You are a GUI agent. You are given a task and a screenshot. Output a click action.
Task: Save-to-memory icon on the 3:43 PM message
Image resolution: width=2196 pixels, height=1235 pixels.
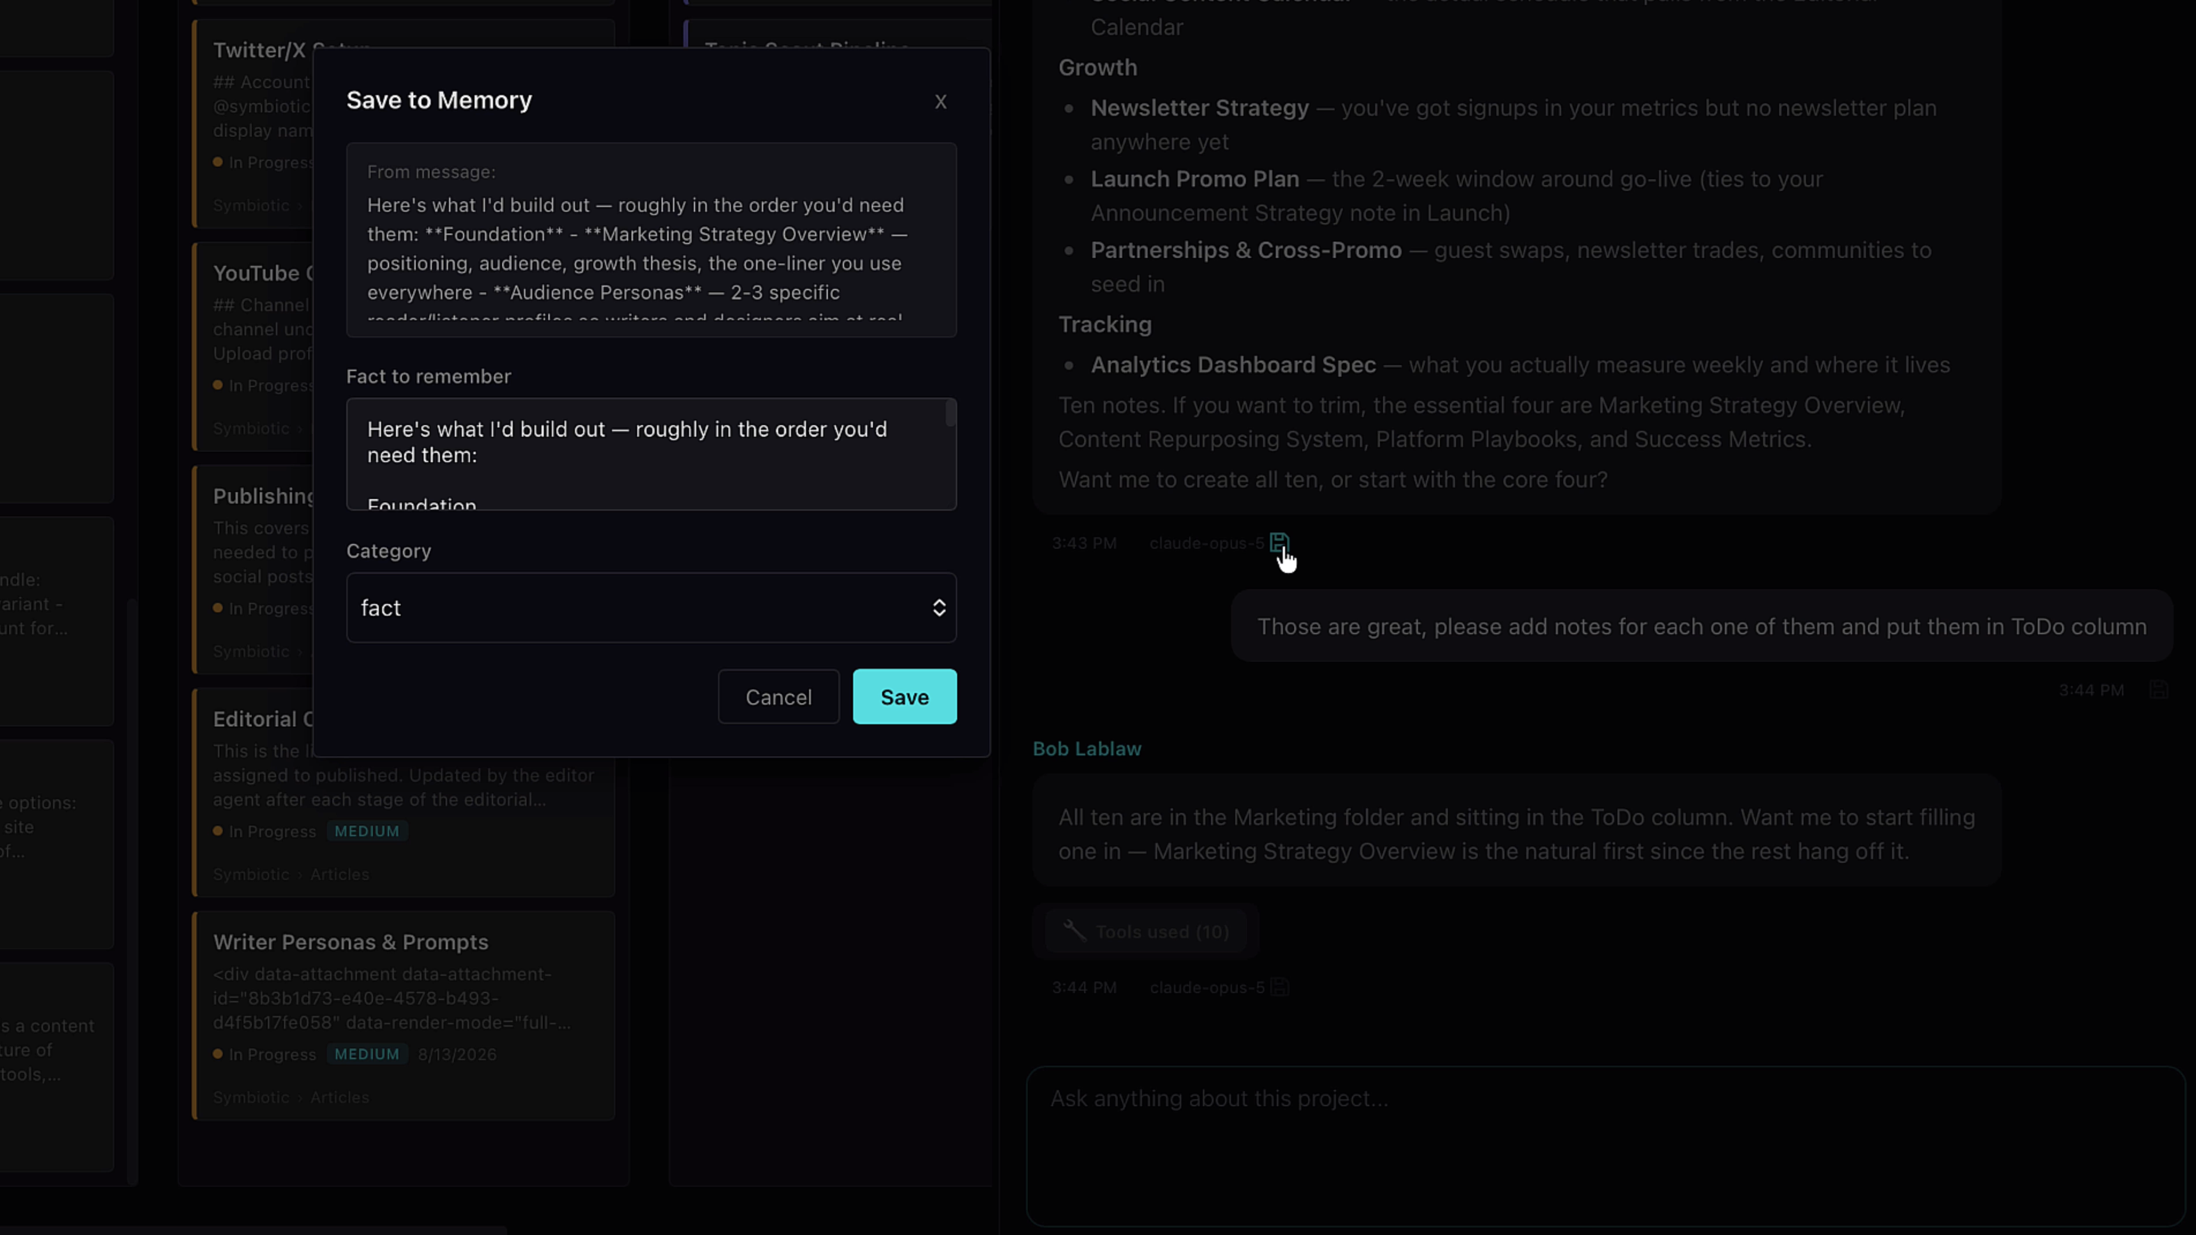[1279, 542]
